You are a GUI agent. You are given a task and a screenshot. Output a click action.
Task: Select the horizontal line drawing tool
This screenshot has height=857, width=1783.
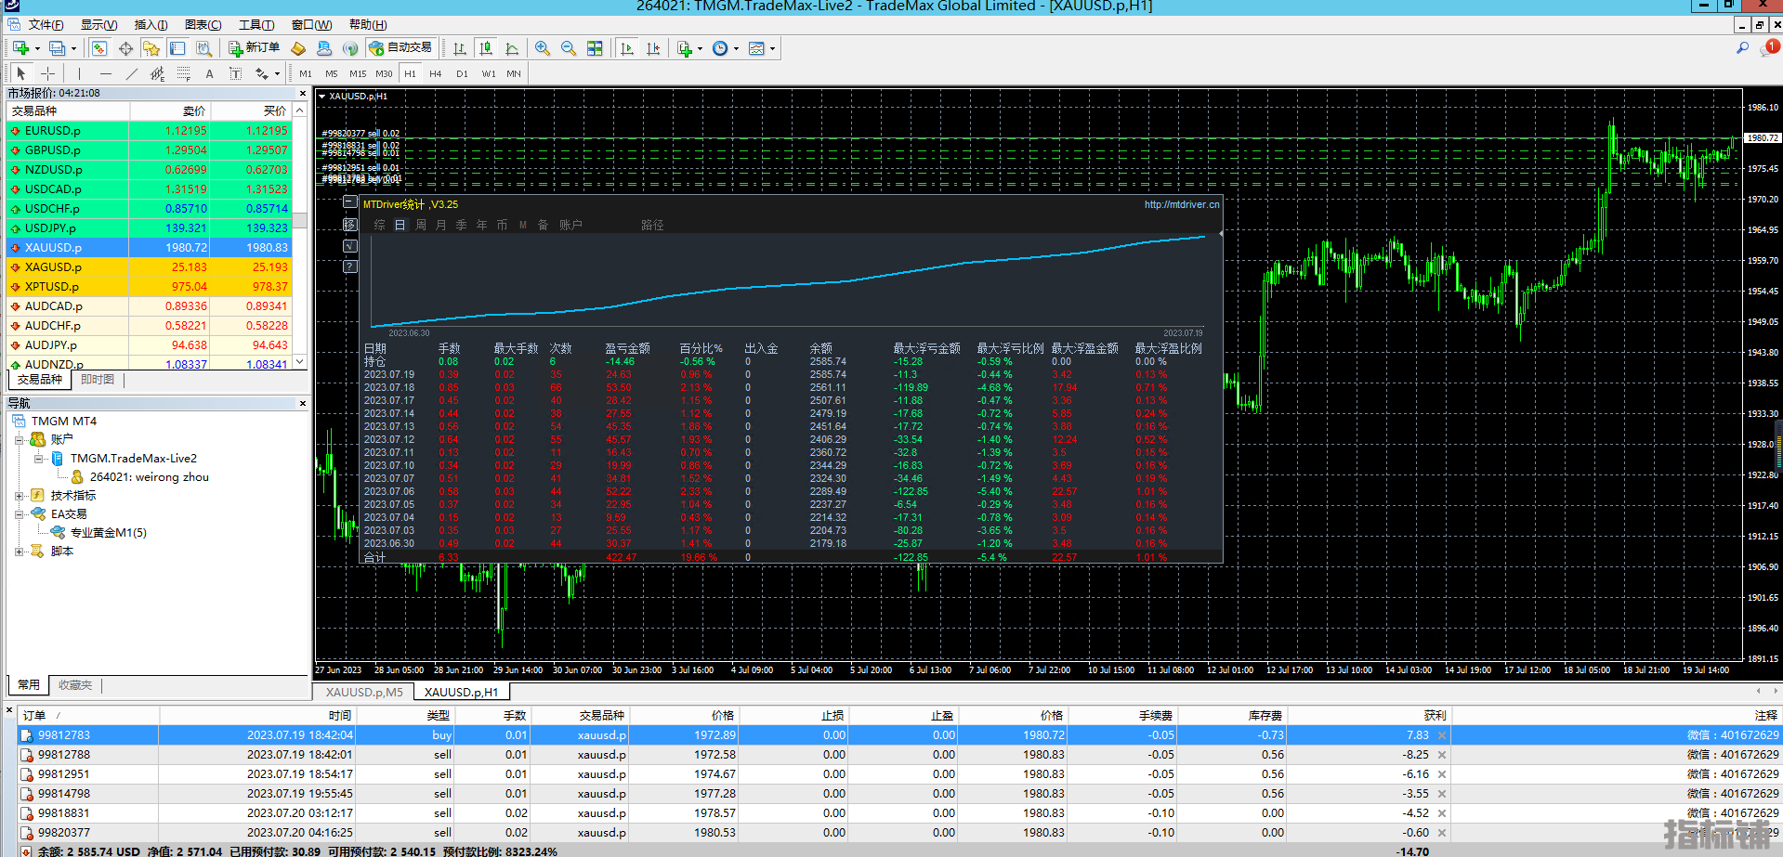[x=106, y=73]
